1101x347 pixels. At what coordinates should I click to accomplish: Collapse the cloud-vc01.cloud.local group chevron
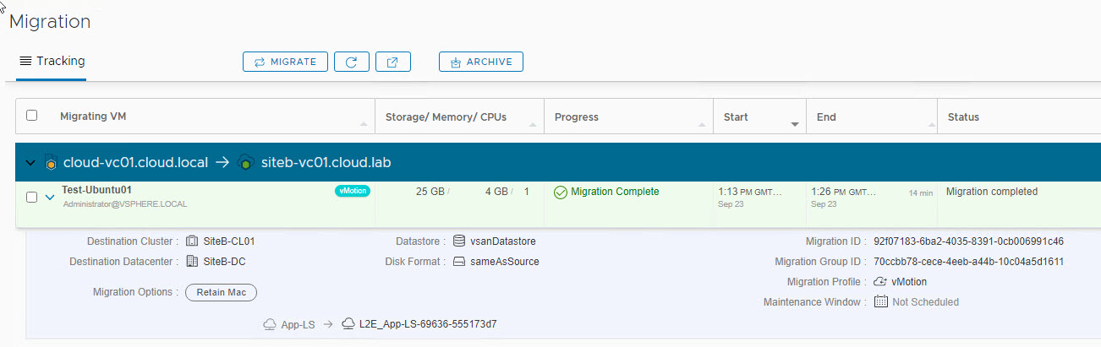31,162
